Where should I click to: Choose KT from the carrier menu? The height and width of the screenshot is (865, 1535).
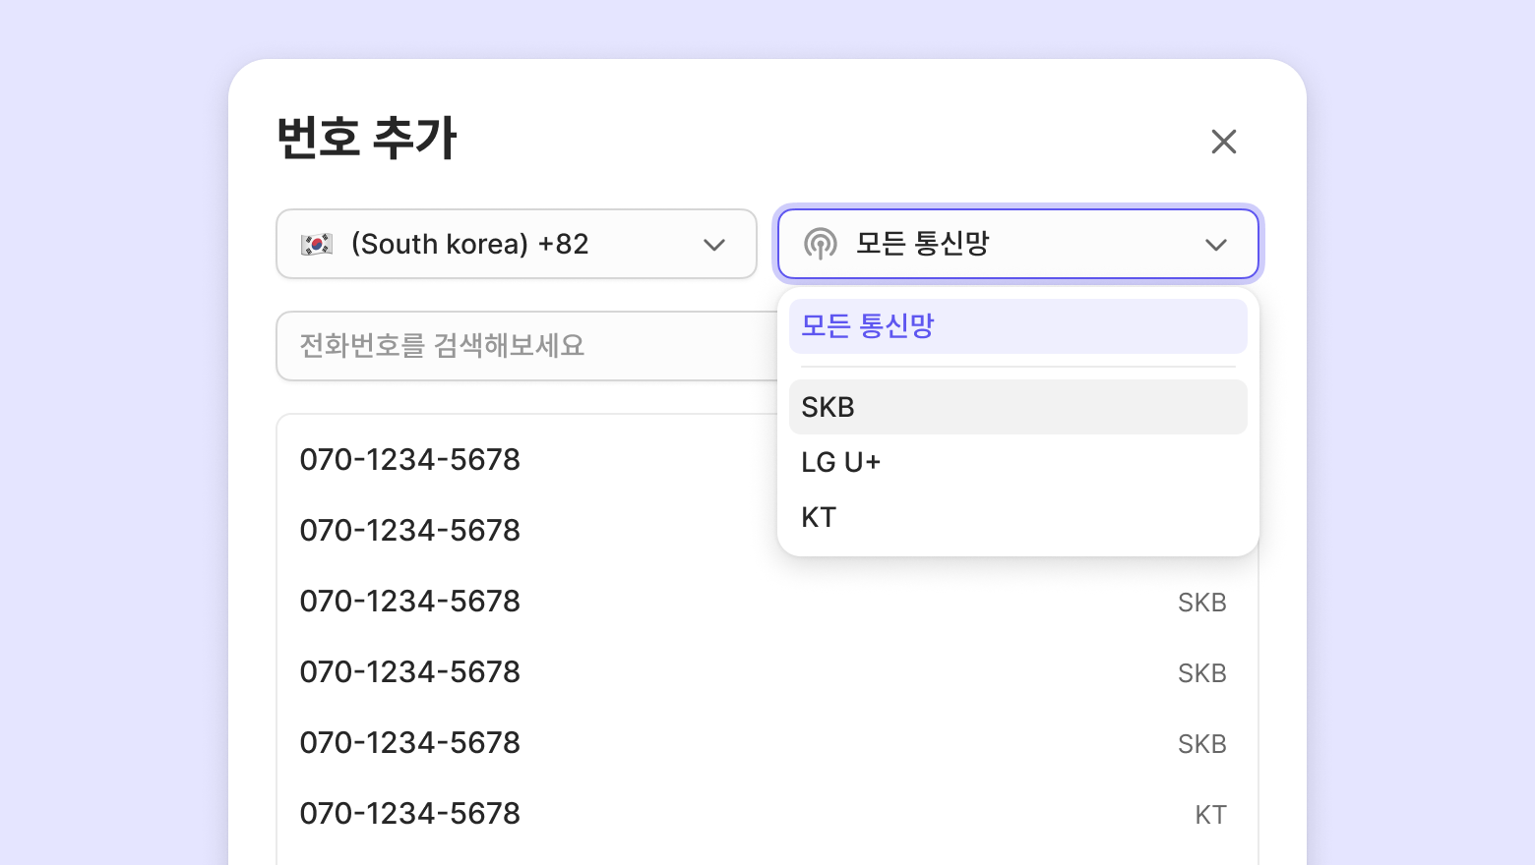coord(1017,517)
